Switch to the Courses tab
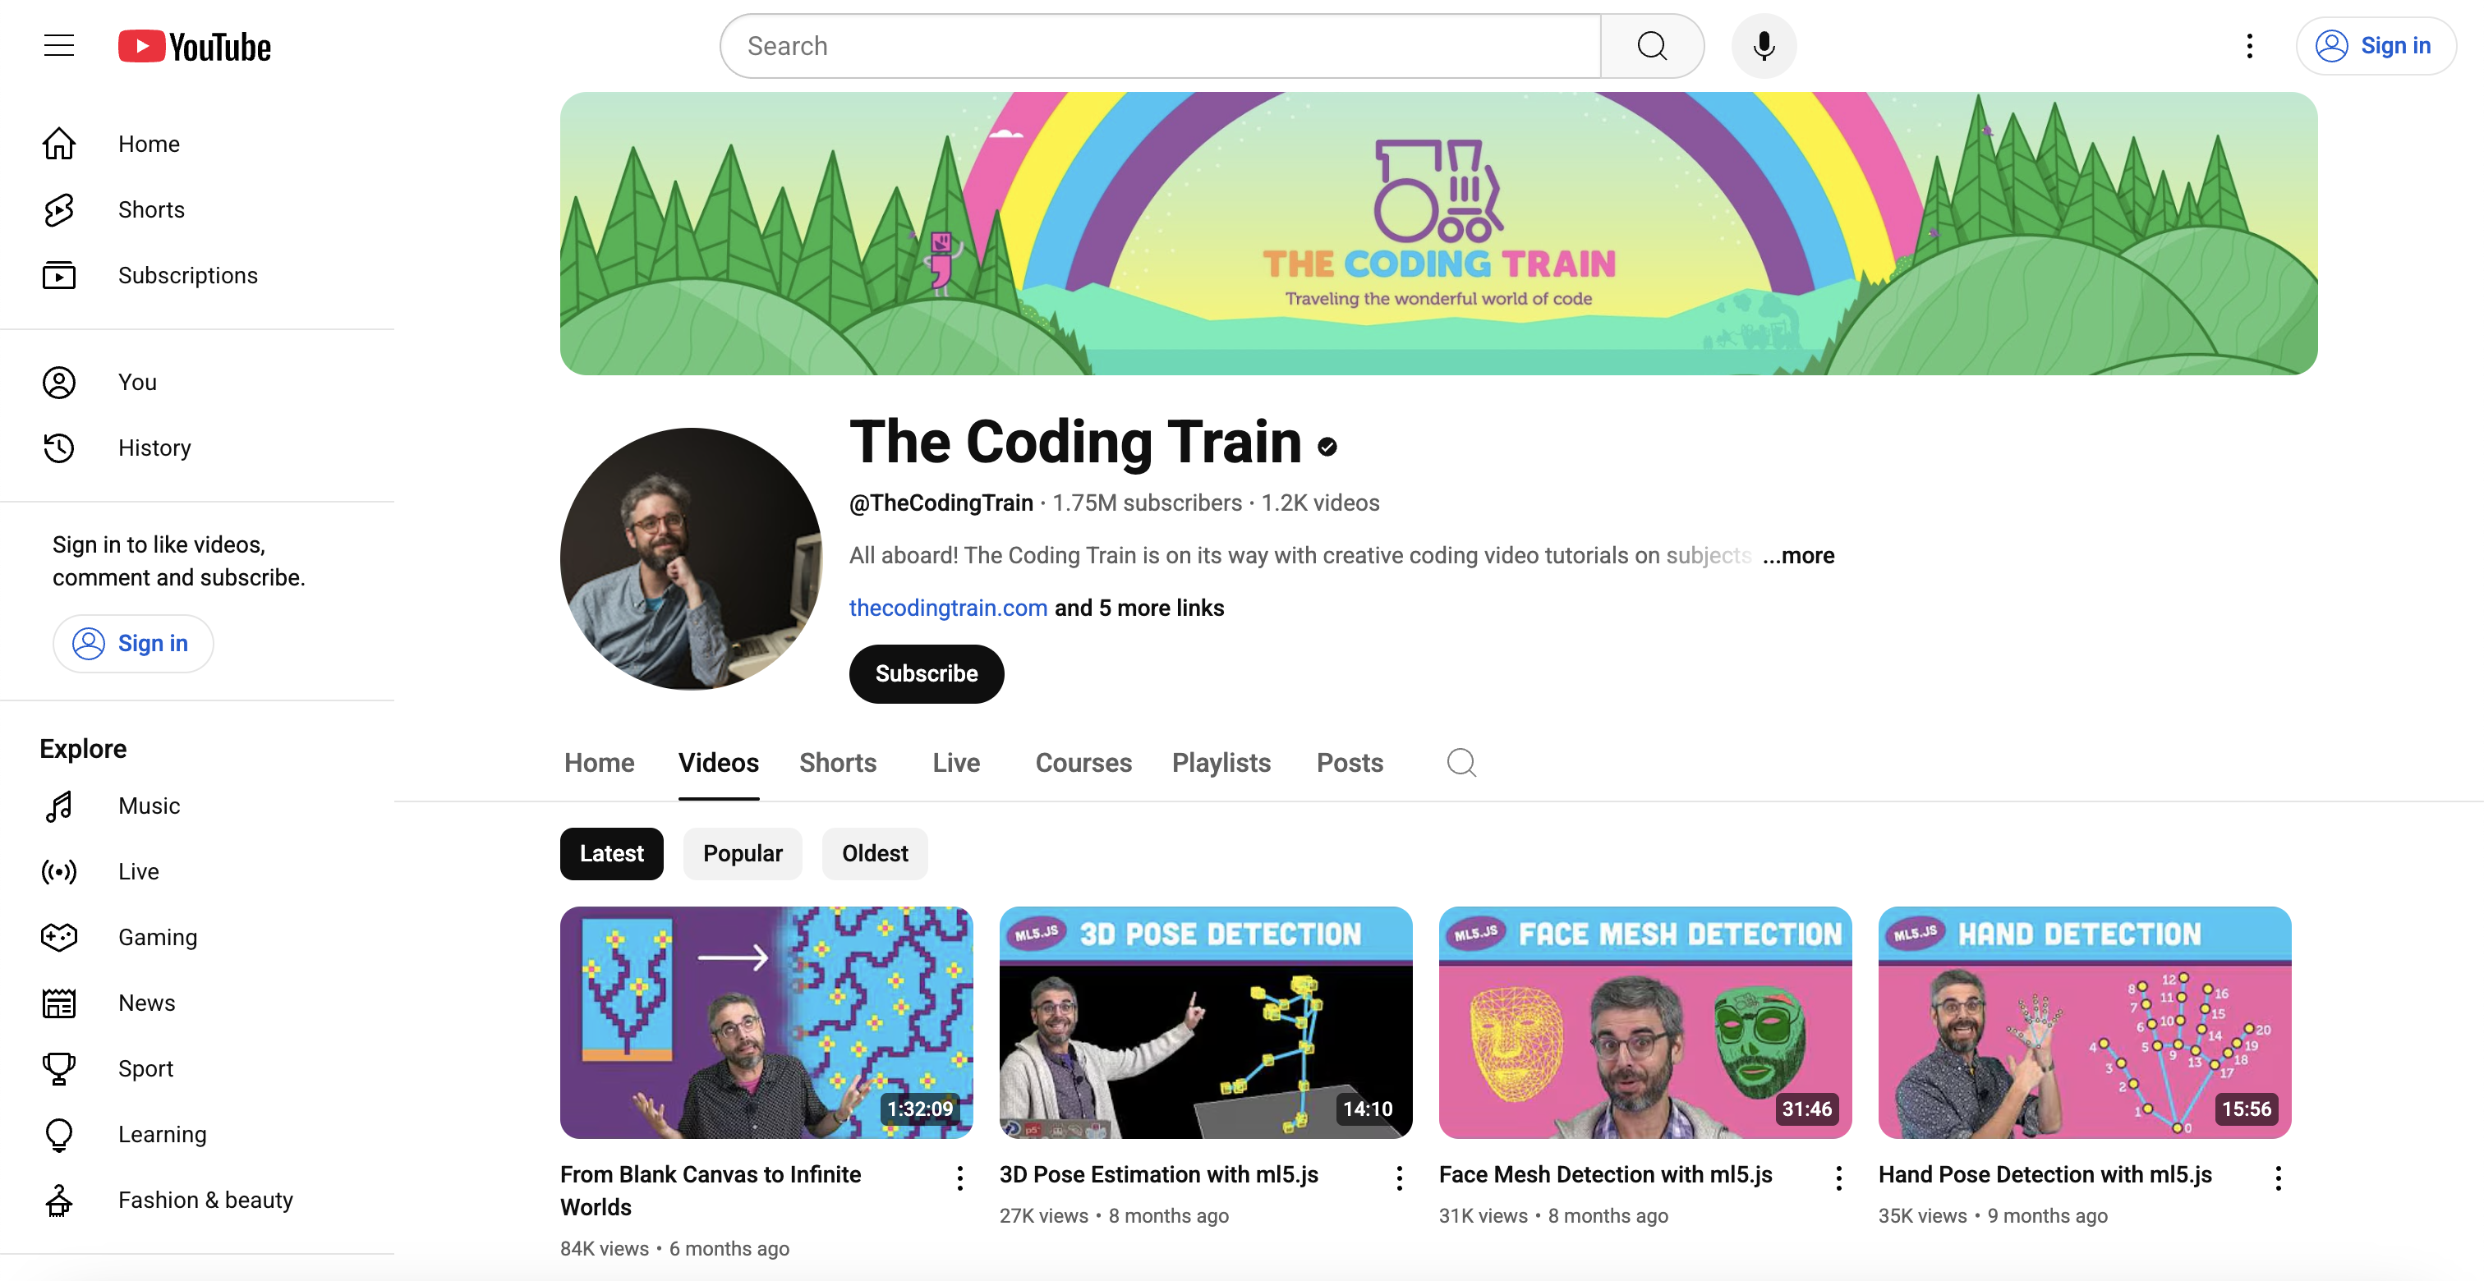The image size is (2484, 1281). [1083, 762]
